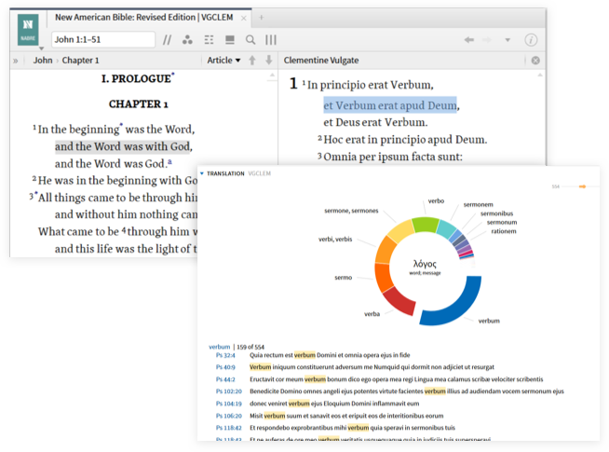
Task: Add a new tab with plus
Action: pos(262,18)
